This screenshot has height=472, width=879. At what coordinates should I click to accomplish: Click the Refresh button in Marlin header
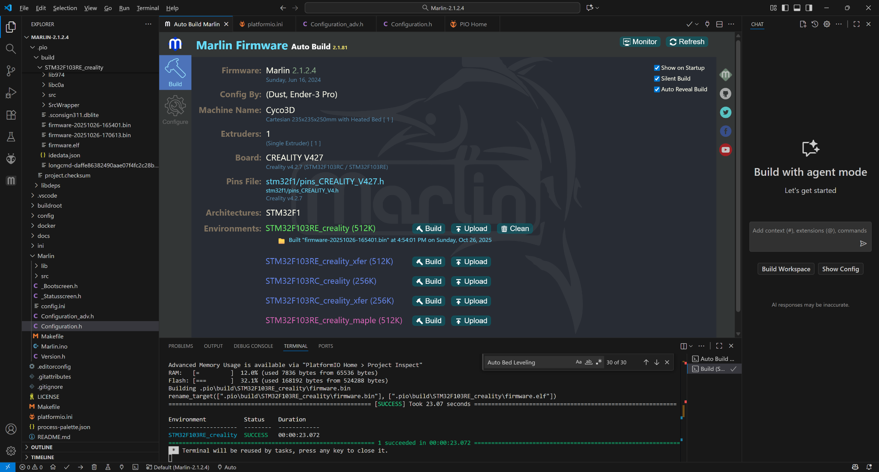[687, 42]
